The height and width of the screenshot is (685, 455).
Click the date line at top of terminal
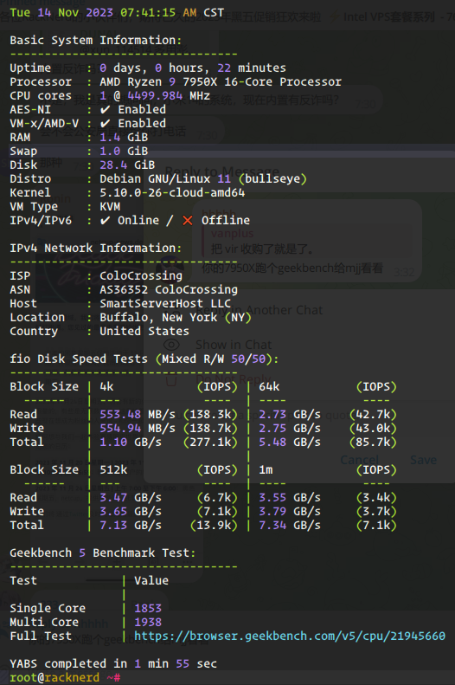(x=117, y=13)
